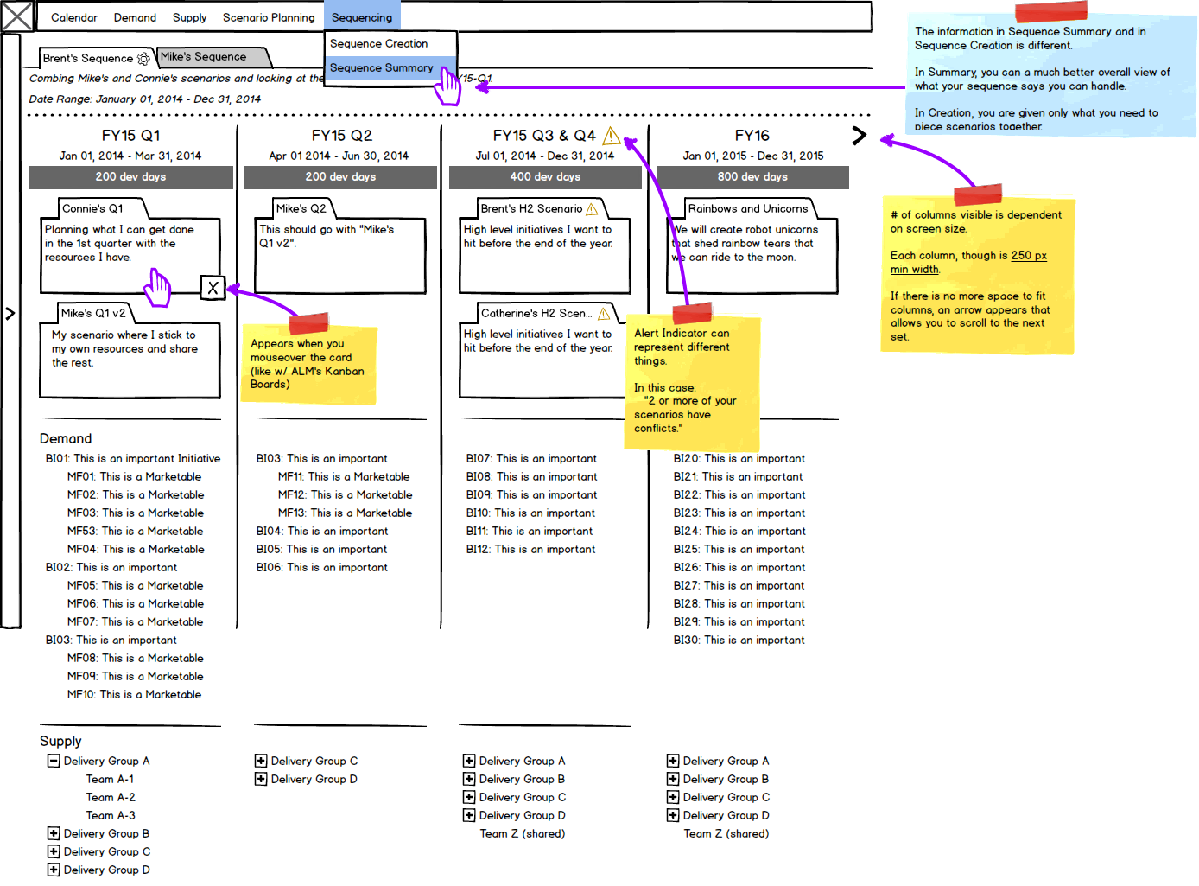Expand Delivery Group C in FY15 Q2 column

(x=261, y=761)
